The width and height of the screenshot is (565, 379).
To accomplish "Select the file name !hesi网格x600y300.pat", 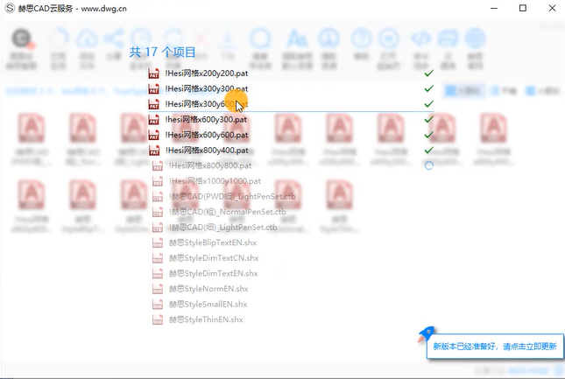I will [206, 120].
